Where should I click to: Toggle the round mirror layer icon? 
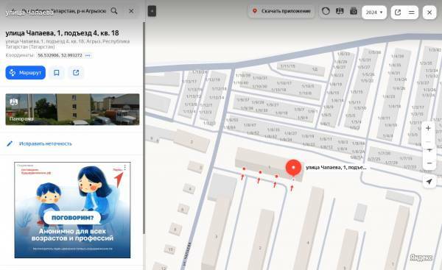(326, 11)
